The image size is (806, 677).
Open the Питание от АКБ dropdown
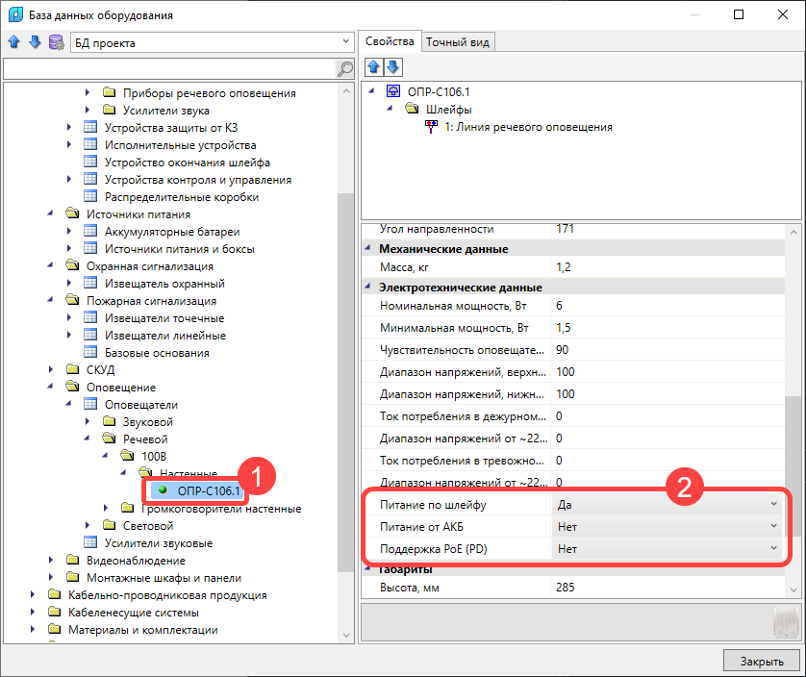click(x=773, y=526)
